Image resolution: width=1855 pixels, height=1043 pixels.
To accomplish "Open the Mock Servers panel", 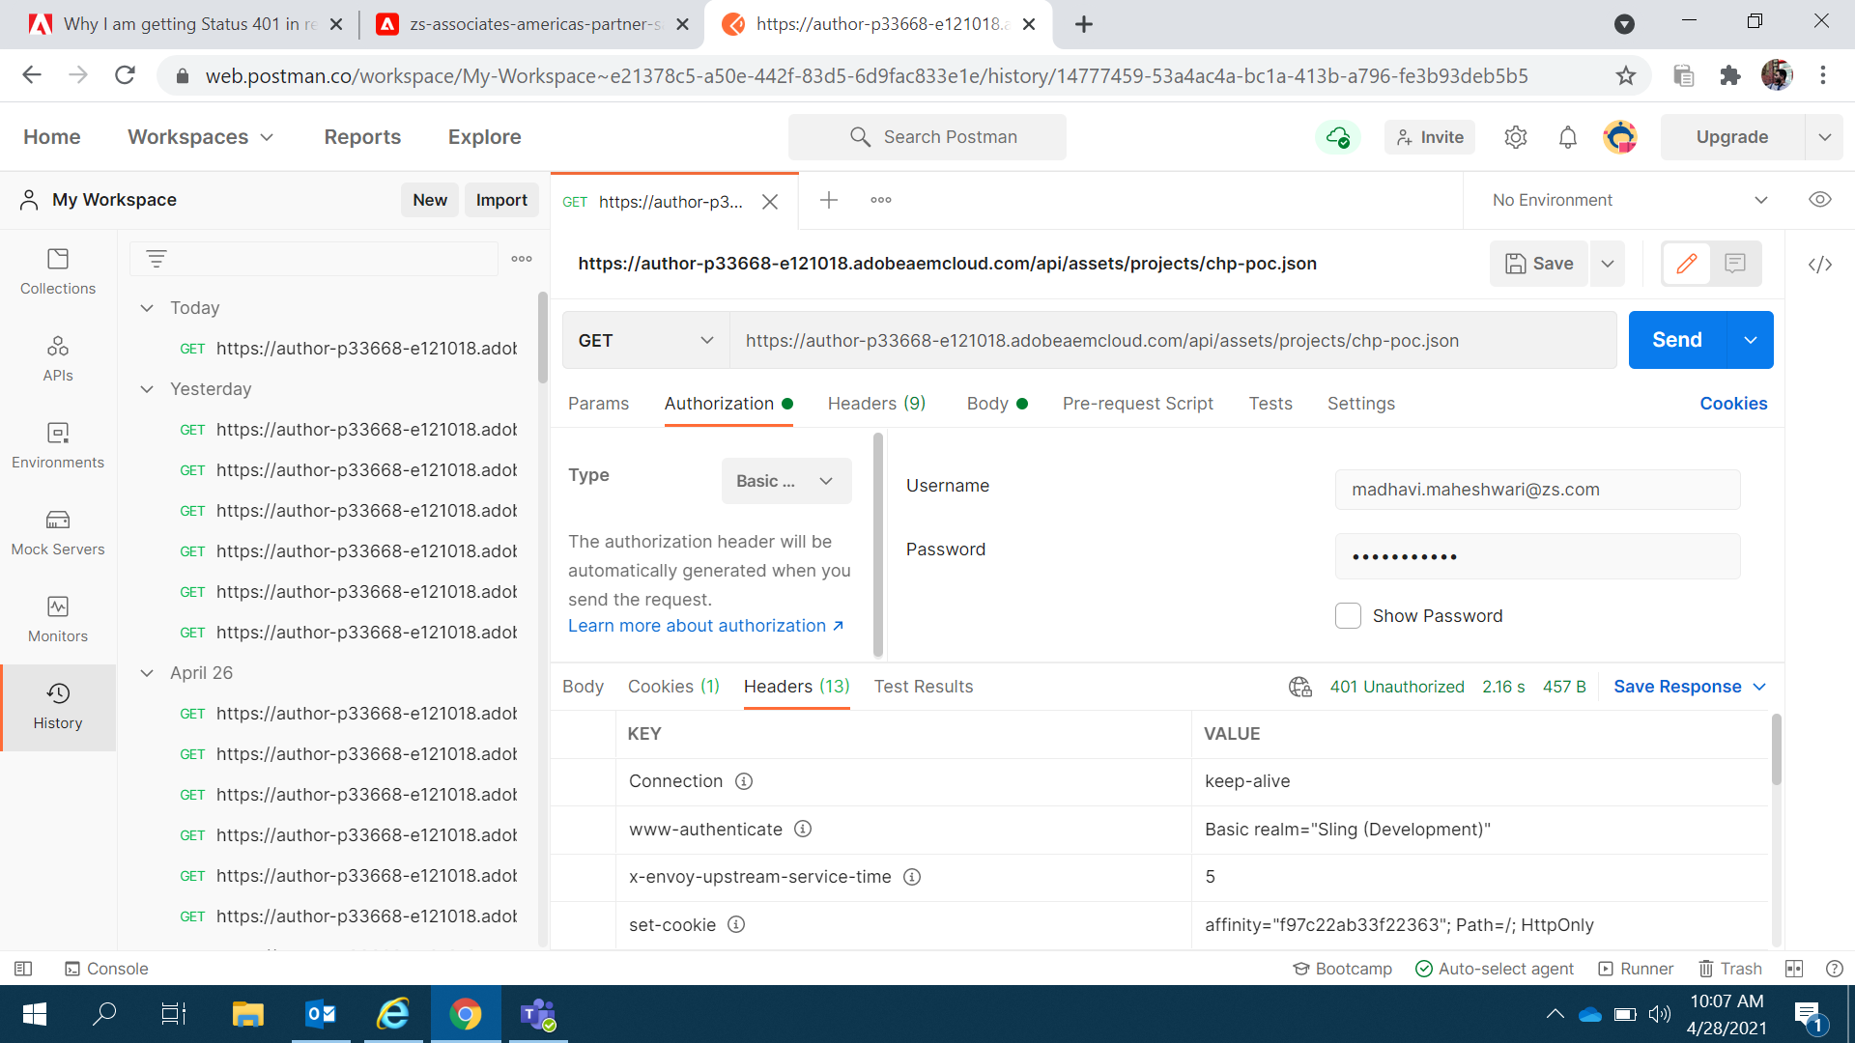I will click(x=57, y=533).
